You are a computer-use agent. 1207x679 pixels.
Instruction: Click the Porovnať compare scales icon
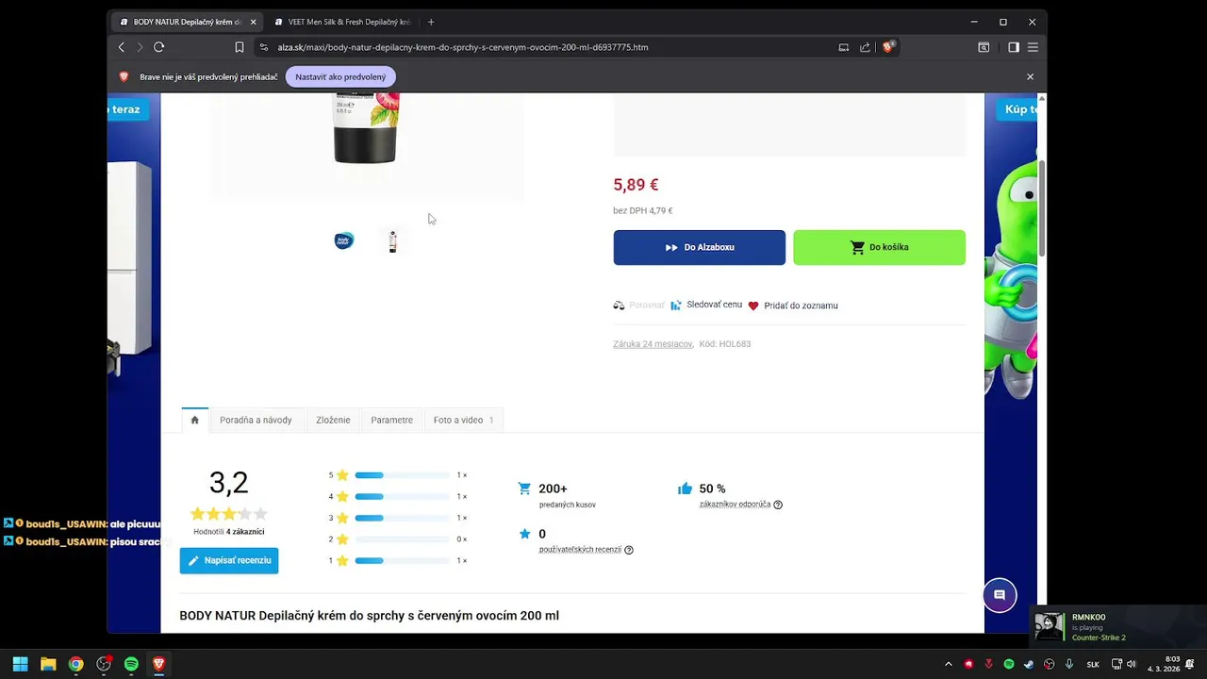click(619, 306)
